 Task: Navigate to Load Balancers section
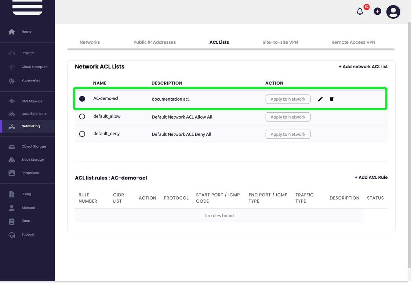(34, 114)
